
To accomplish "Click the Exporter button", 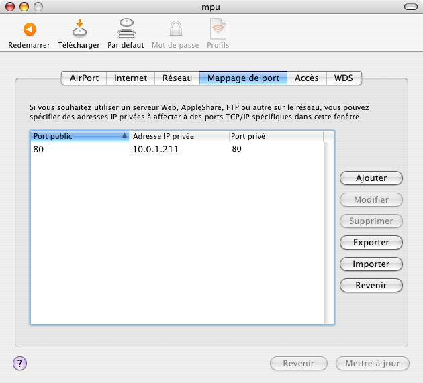I will point(371,242).
